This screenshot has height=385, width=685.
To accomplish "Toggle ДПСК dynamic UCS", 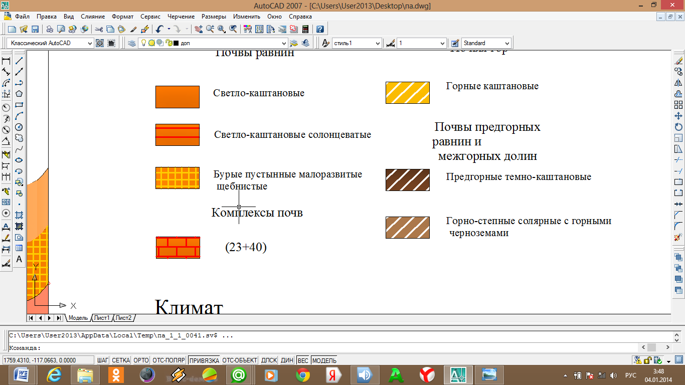I will [x=269, y=360].
